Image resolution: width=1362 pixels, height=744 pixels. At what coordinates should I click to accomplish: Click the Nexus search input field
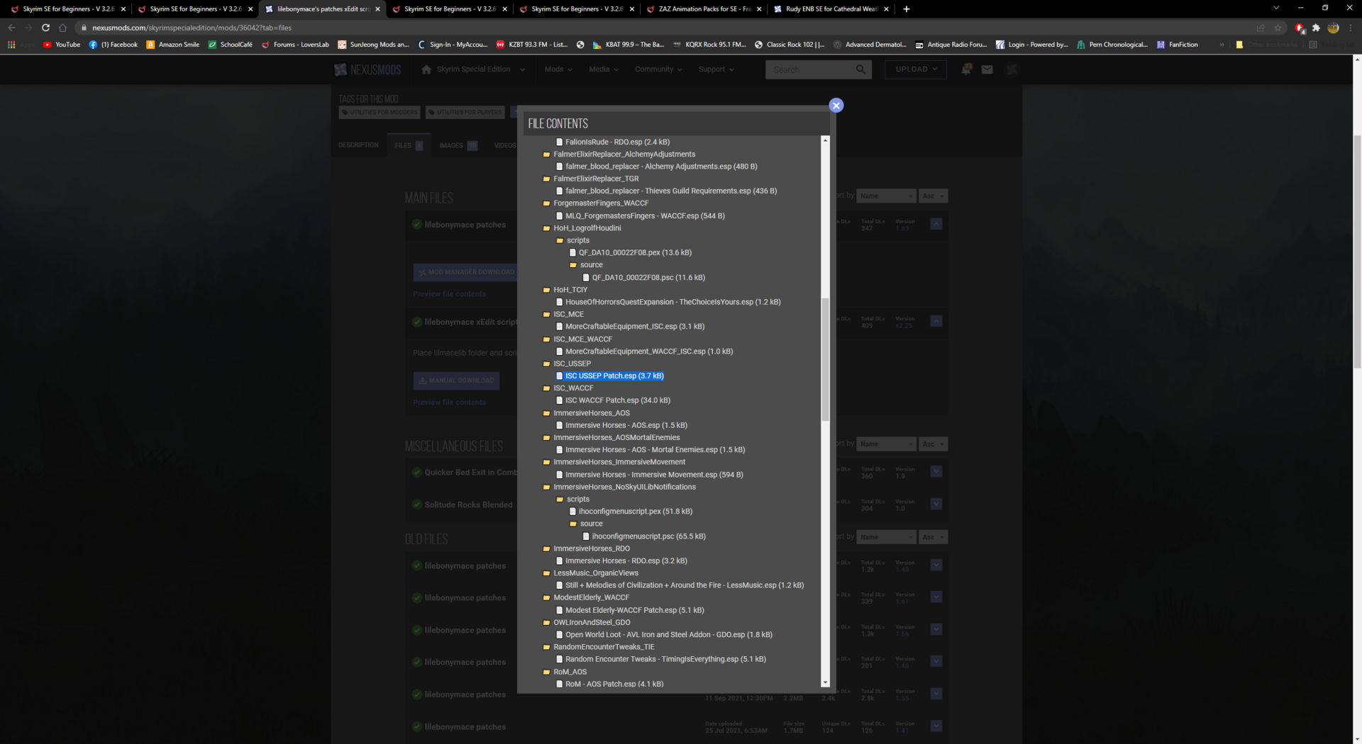[x=809, y=69]
